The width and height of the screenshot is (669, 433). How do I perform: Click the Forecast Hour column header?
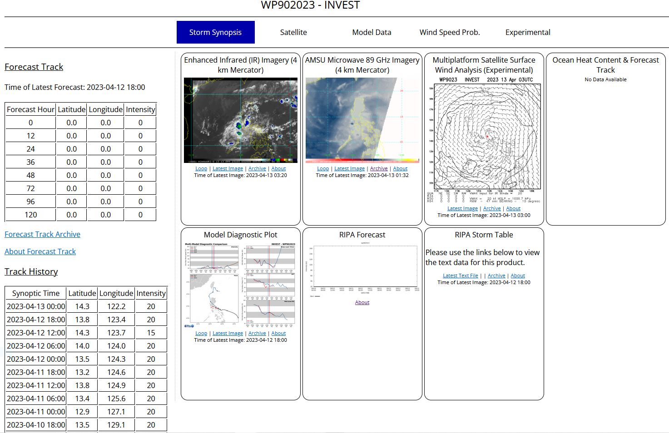(x=30, y=109)
